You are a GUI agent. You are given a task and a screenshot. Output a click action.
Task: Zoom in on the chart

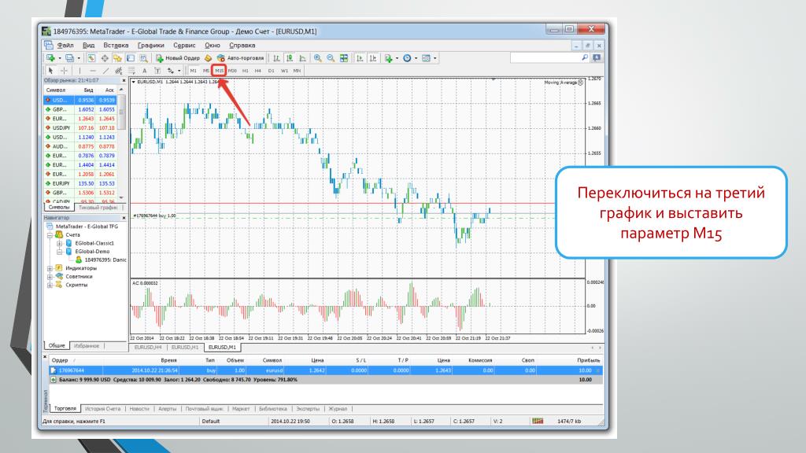click(x=318, y=58)
